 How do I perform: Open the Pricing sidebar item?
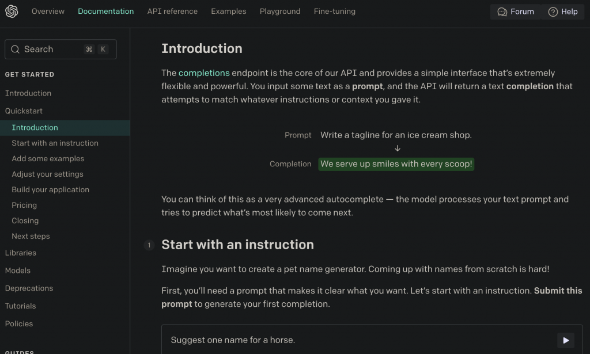(x=24, y=205)
